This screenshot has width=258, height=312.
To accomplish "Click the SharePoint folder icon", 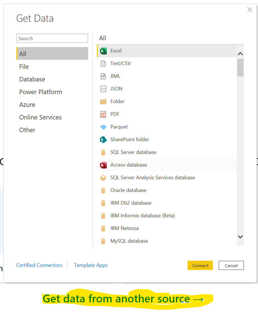I will (x=103, y=140).
